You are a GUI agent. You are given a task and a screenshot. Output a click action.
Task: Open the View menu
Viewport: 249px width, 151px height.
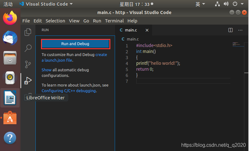[74, 21]
